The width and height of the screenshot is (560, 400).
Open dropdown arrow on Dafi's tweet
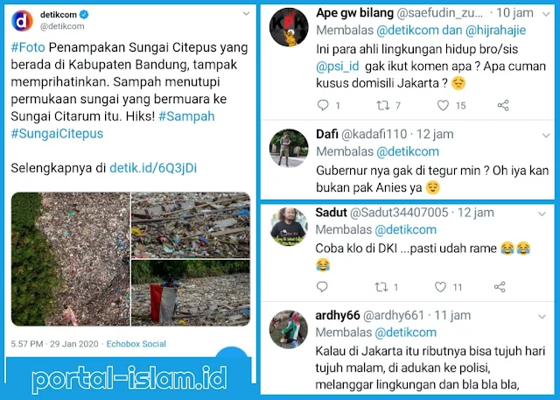[546, 136]
